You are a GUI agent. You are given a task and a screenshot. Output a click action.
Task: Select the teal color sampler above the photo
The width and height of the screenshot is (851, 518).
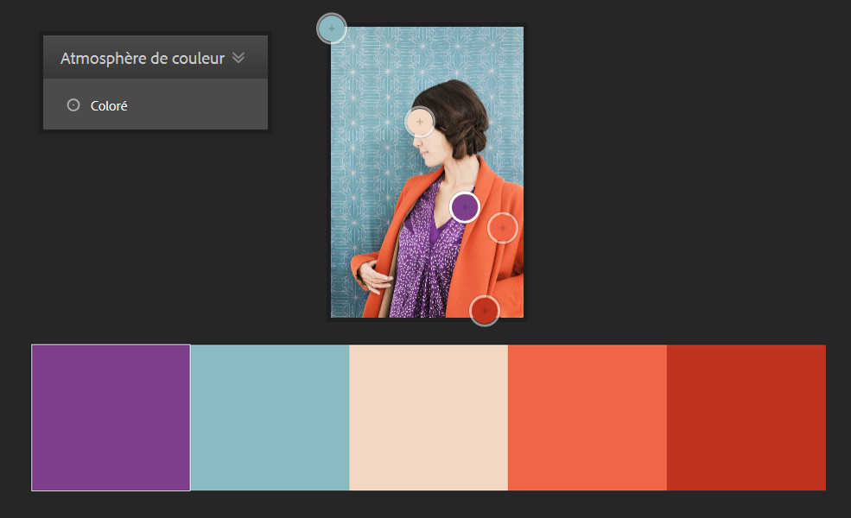(x=332, y=28)
